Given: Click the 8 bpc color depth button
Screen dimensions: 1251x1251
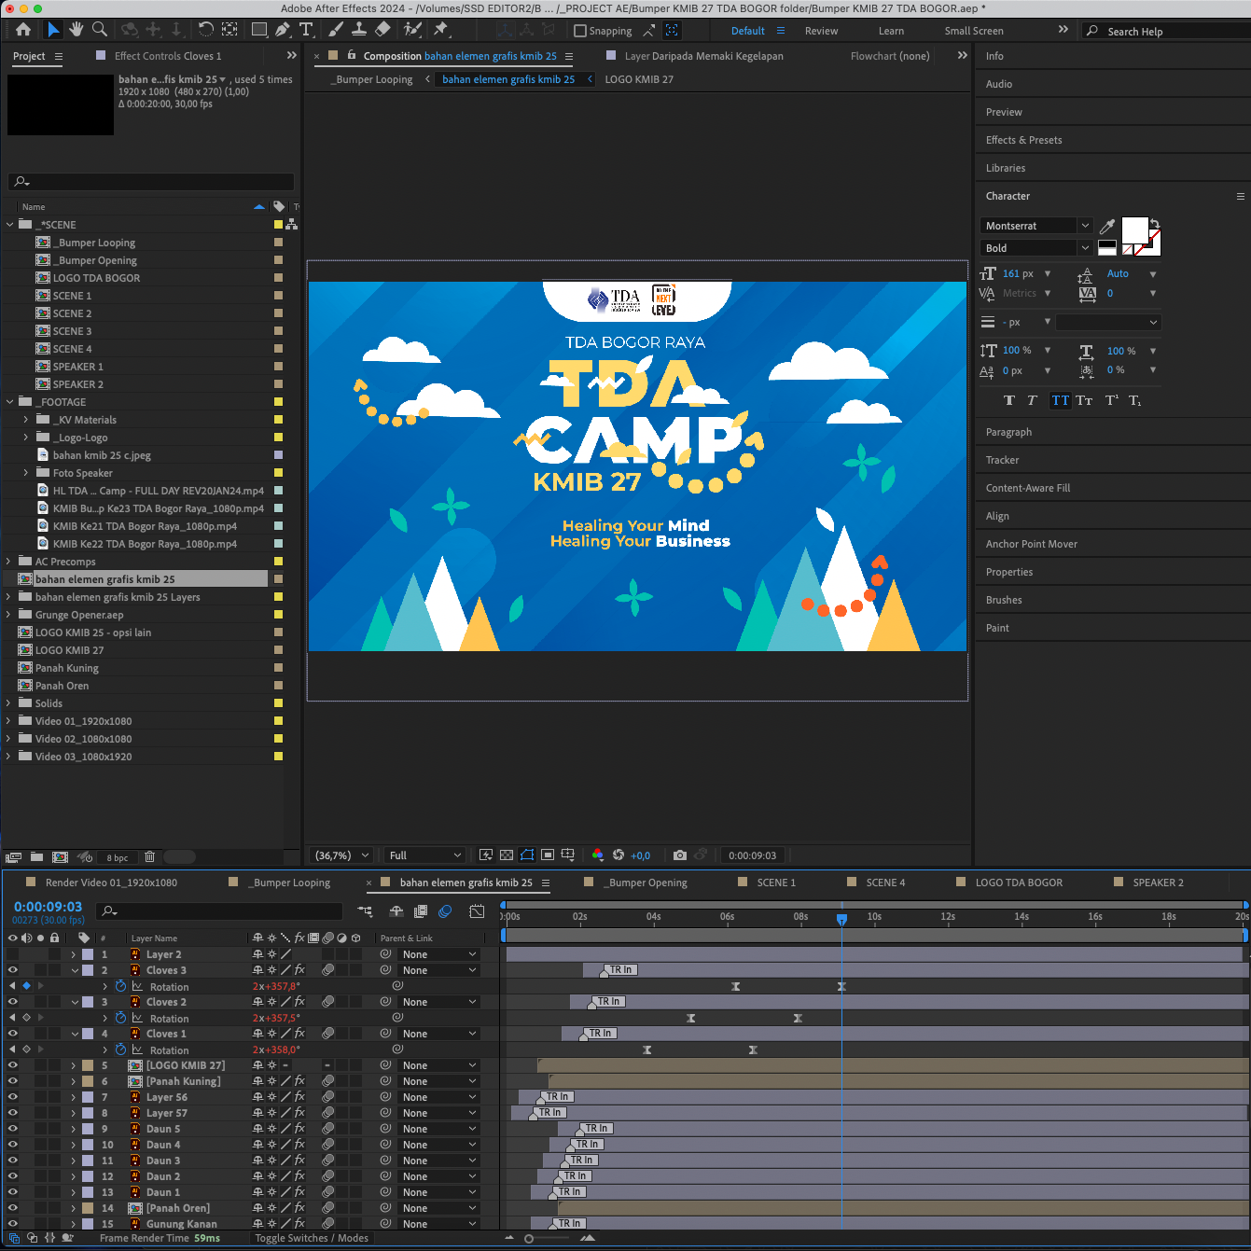Looking at the screenshot, I should (118, 857).
